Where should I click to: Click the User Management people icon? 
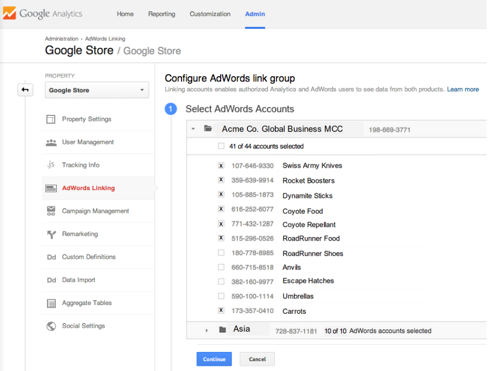point(51,143)
